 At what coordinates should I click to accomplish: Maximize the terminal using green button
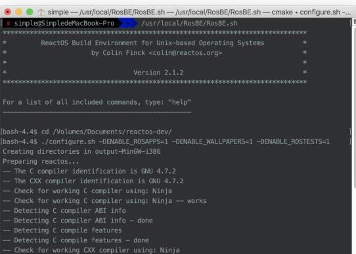[30, 12]
